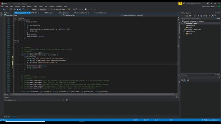Collapse the Assembly-CSharp project node
This screenshot has width=221, height=124.
182,23
